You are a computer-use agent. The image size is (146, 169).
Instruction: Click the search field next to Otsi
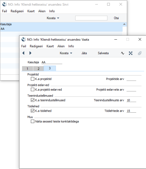coord(91,18)
